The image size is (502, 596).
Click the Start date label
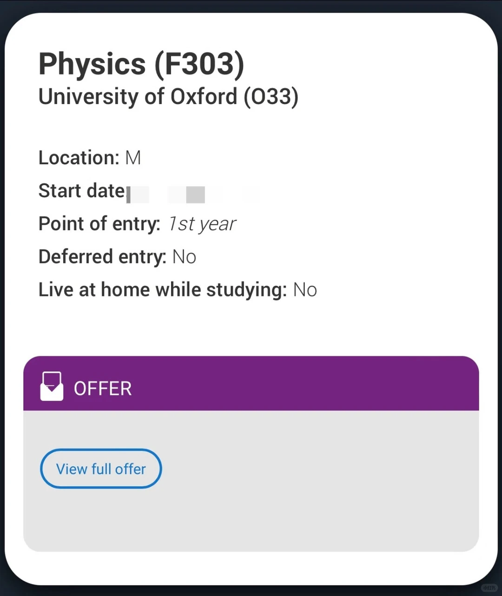point(82,191)
